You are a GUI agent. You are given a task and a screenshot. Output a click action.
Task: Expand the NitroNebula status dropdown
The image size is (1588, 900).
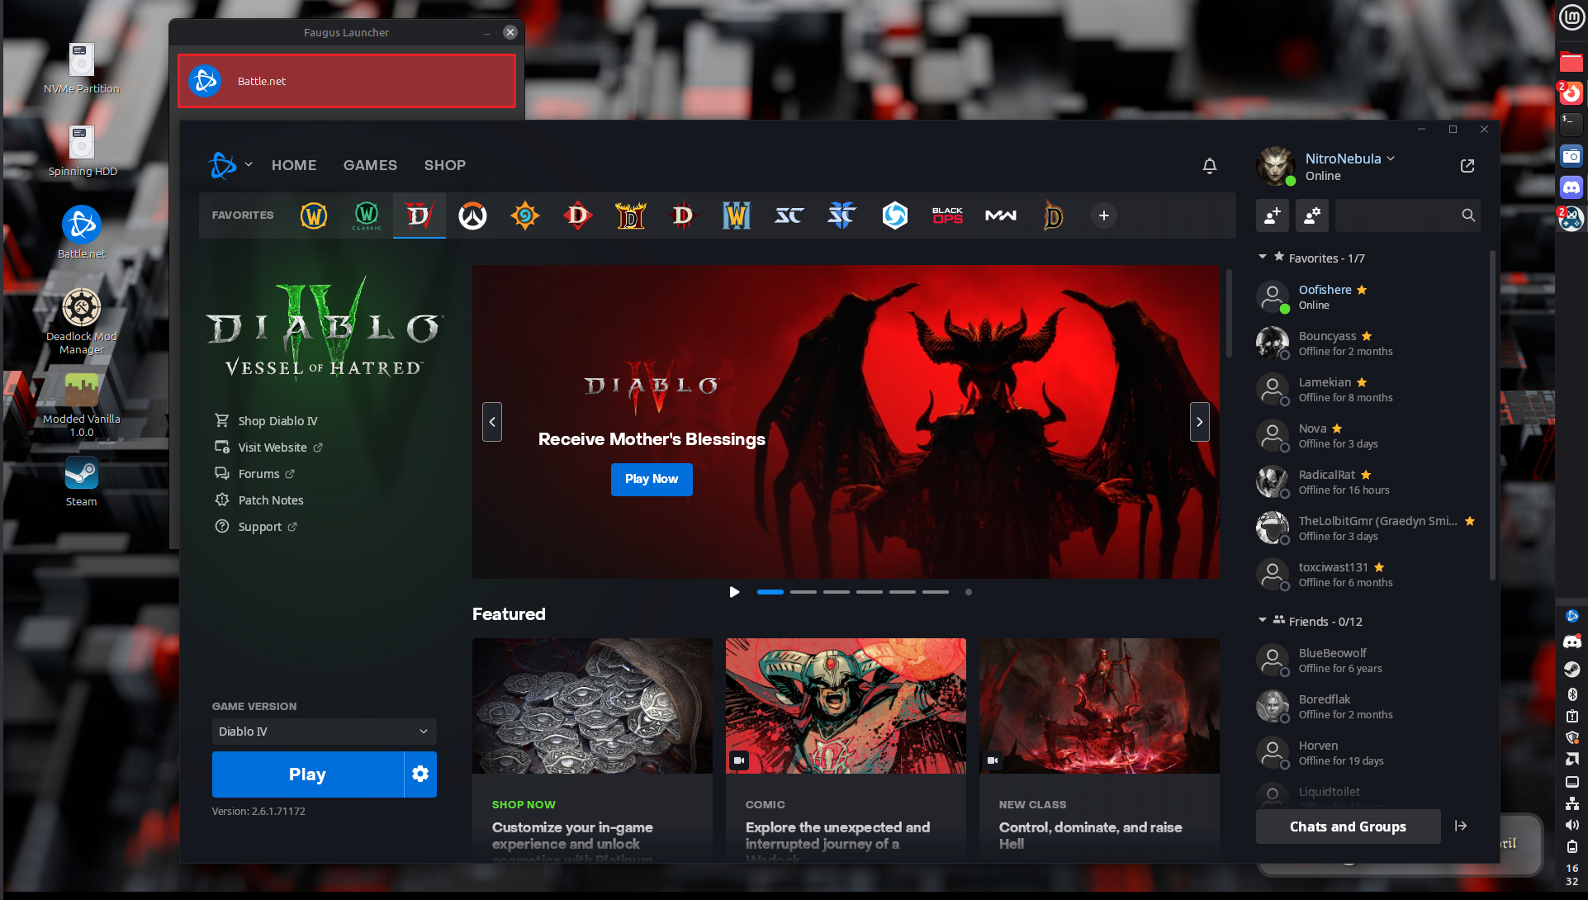(1391, 159)
